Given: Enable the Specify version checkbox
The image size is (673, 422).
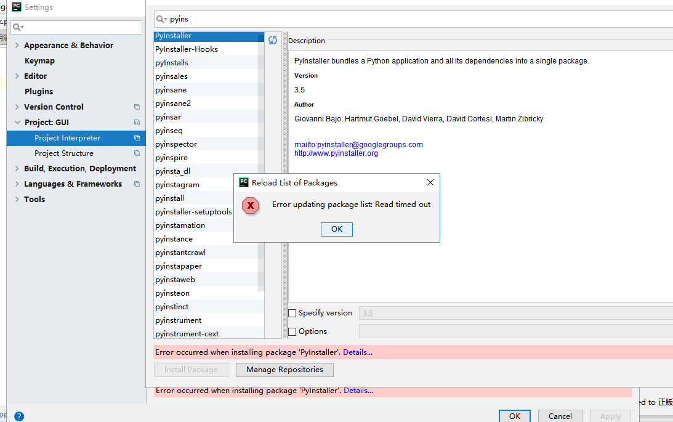Looking at the screenshot, I should [292, 314].
